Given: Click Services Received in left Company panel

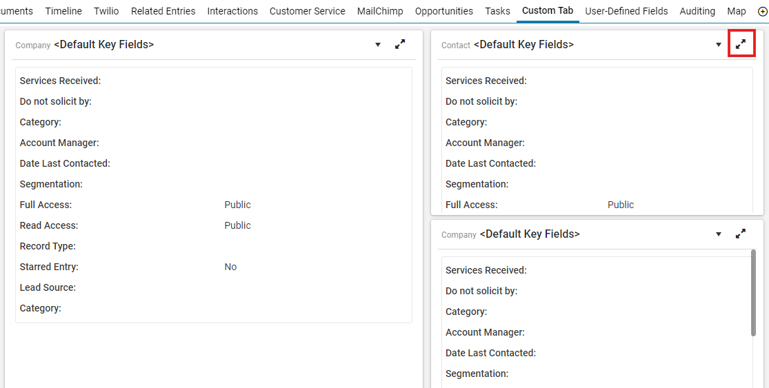Looking at the screenshot, I should 60,81.
